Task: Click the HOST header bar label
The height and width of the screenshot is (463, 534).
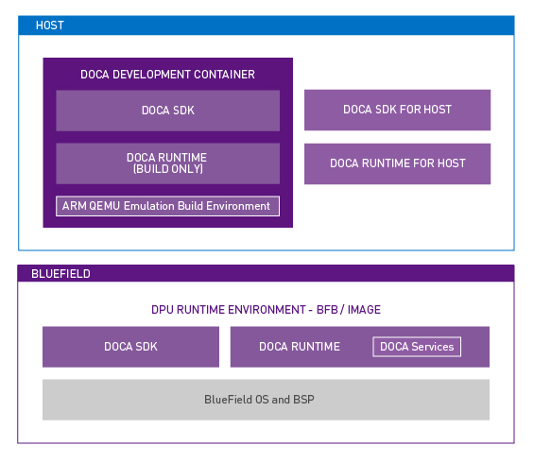Action: (x=50, y=26)
